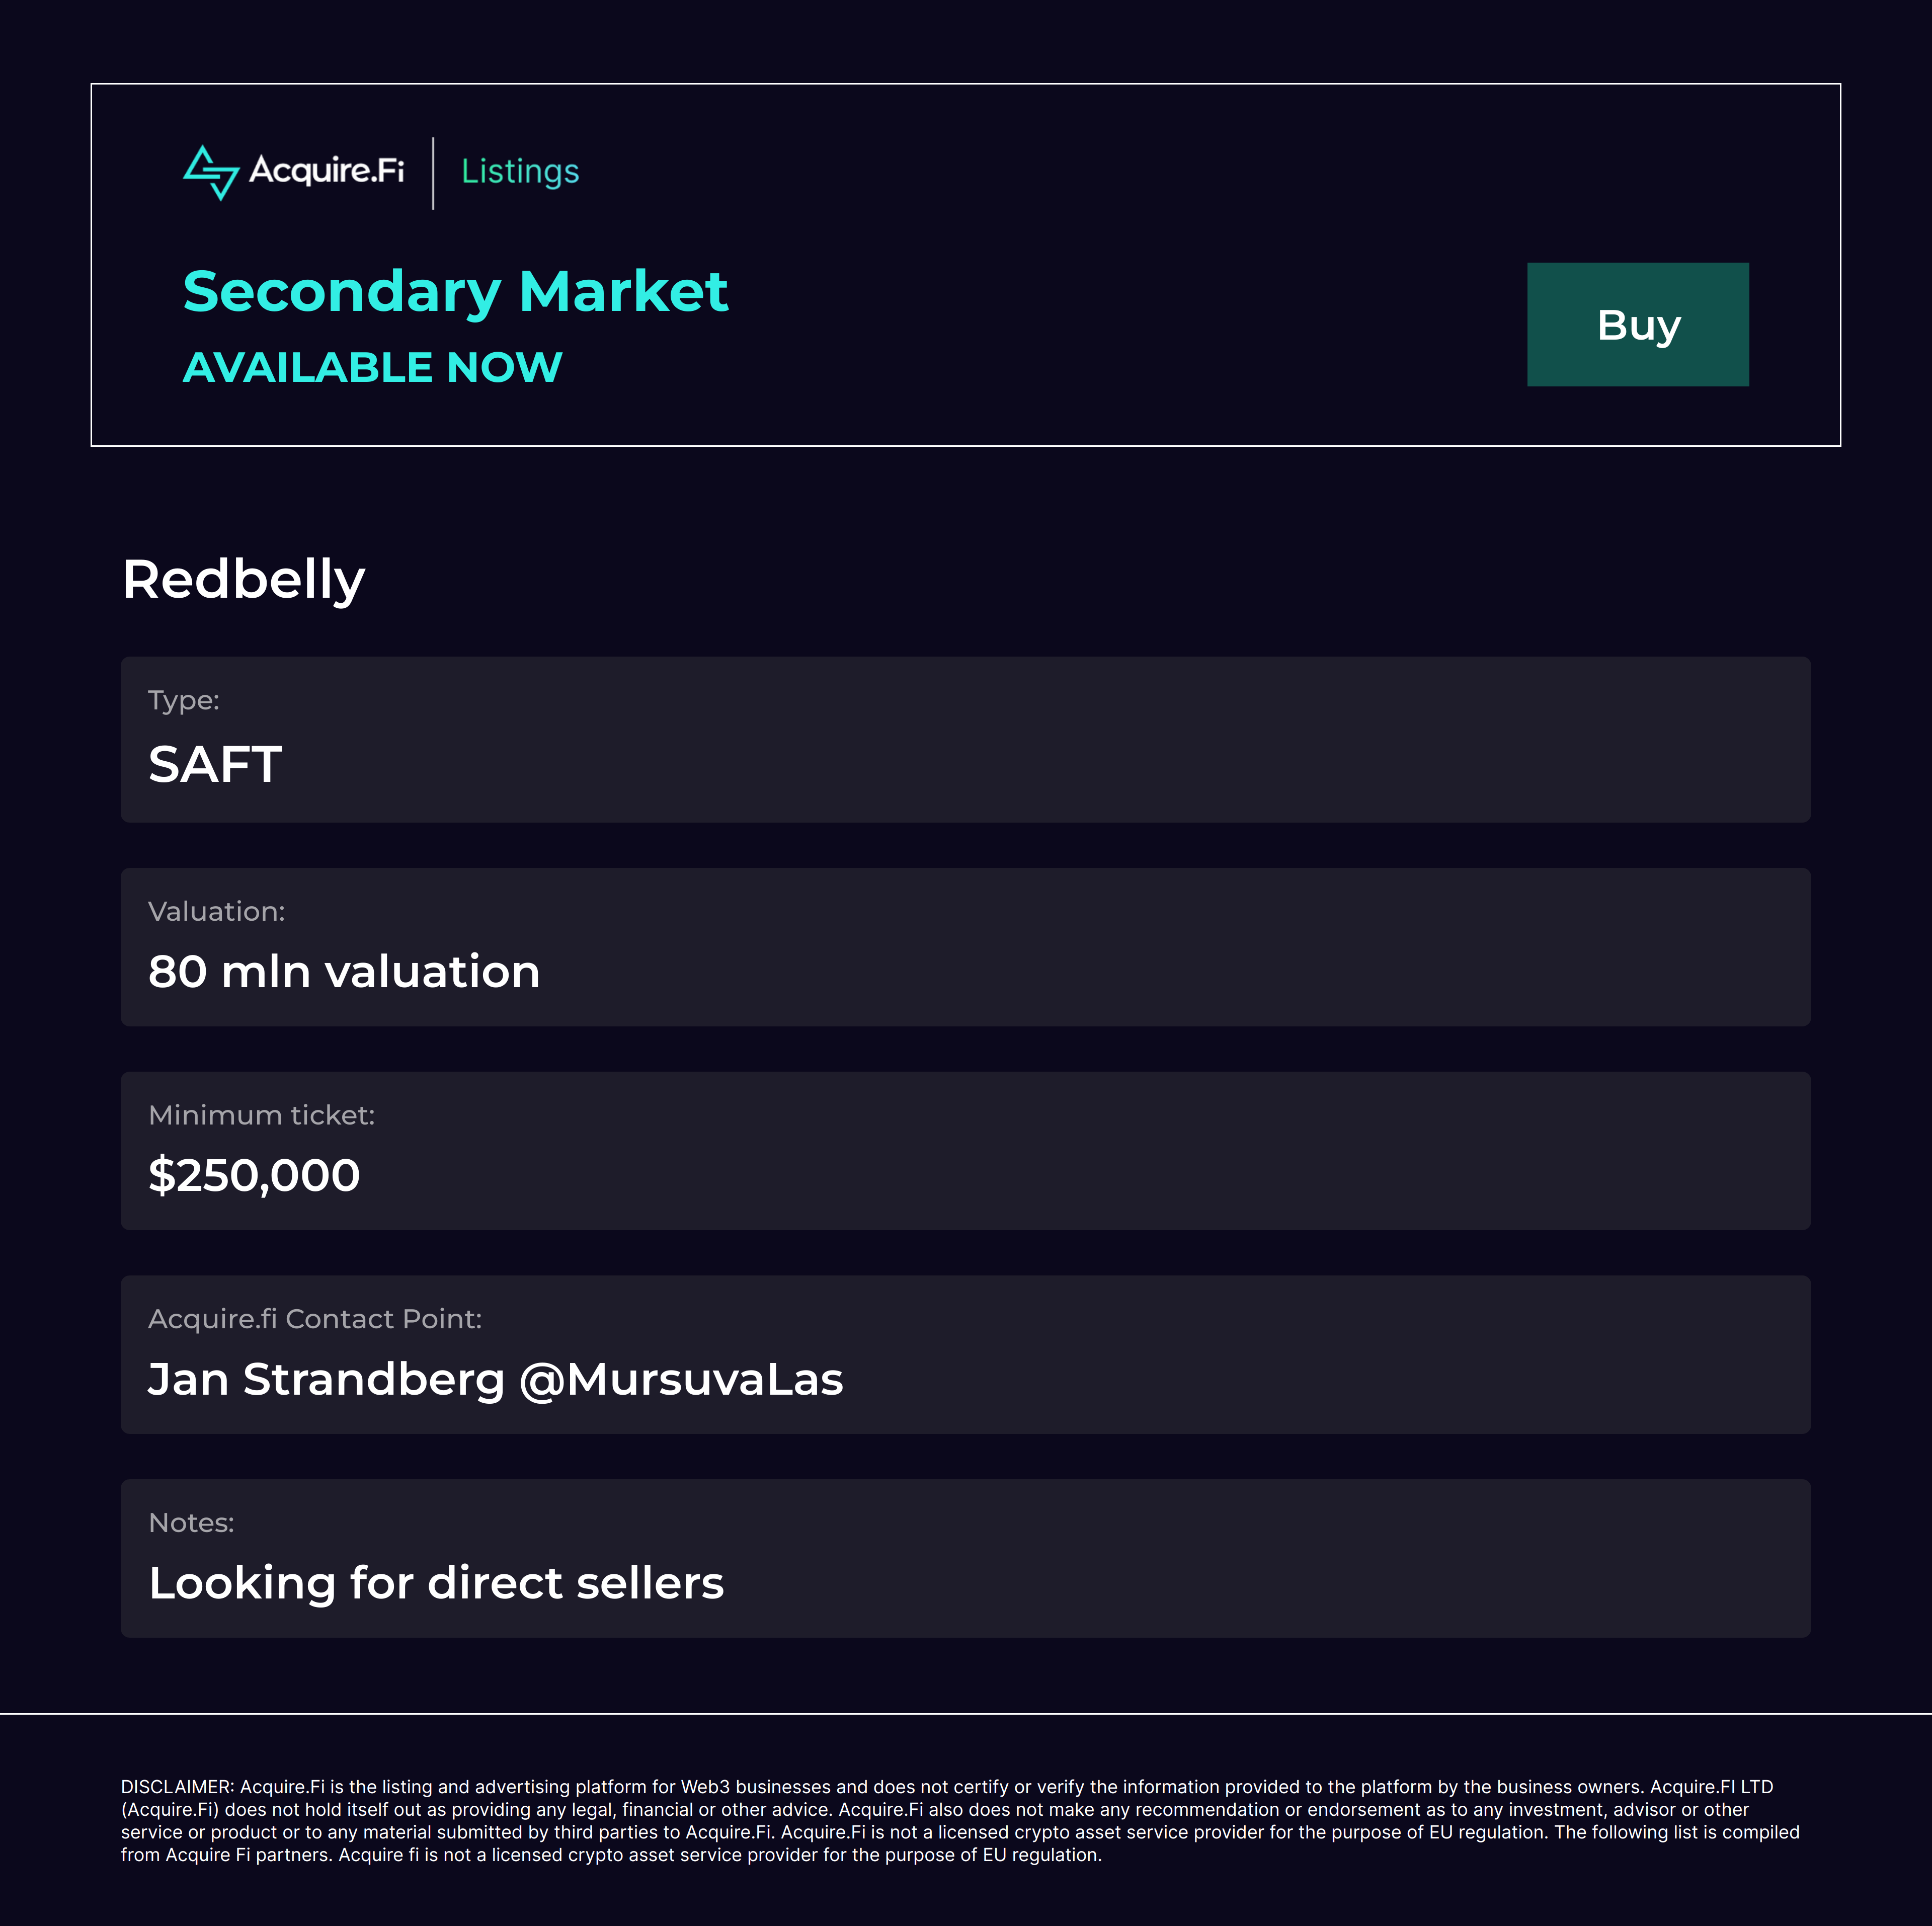Screen dimensions: 1932x1926
Task: Select the 80 mln valuation text
Action: coord(344,971)
